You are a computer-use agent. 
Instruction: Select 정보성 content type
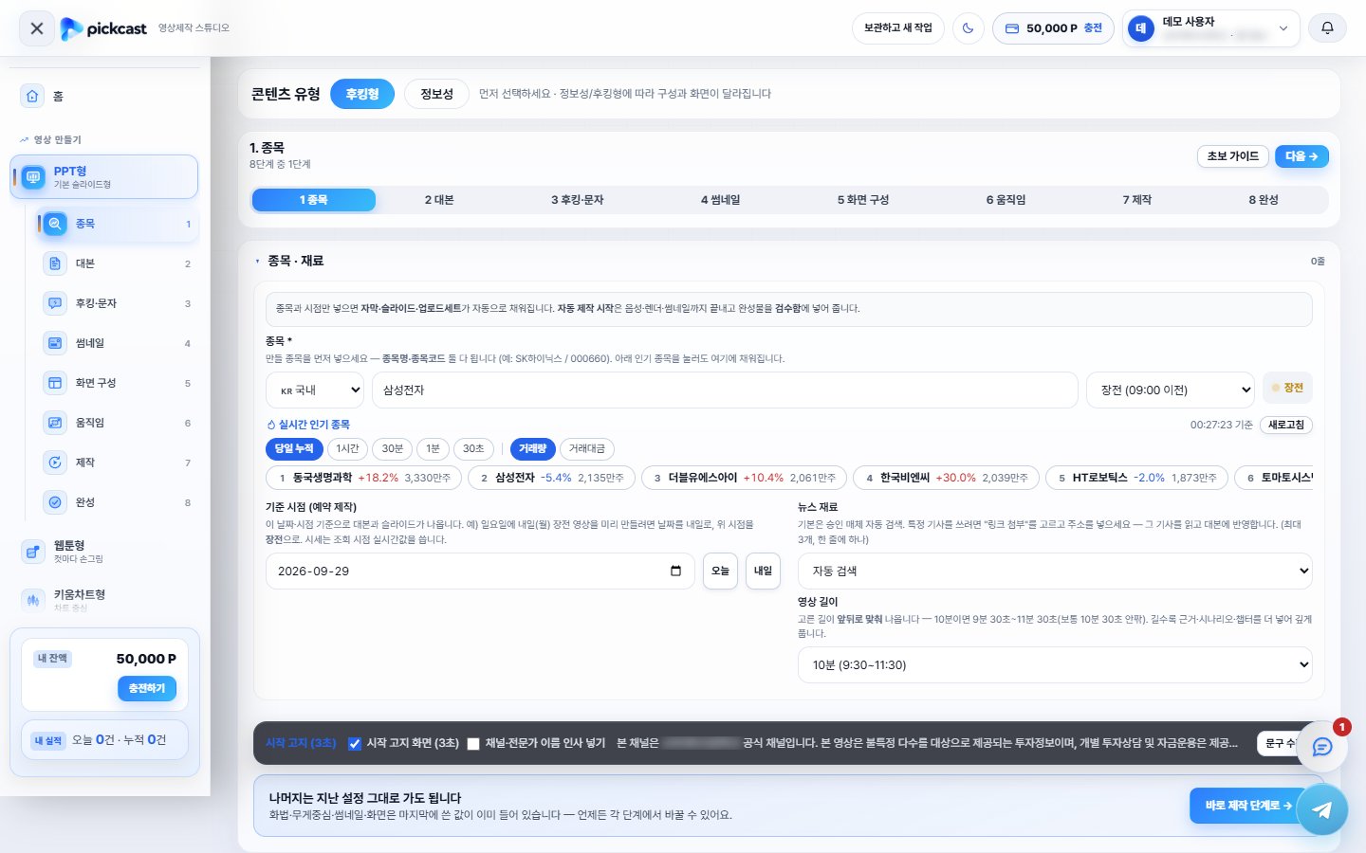point(437,94)
